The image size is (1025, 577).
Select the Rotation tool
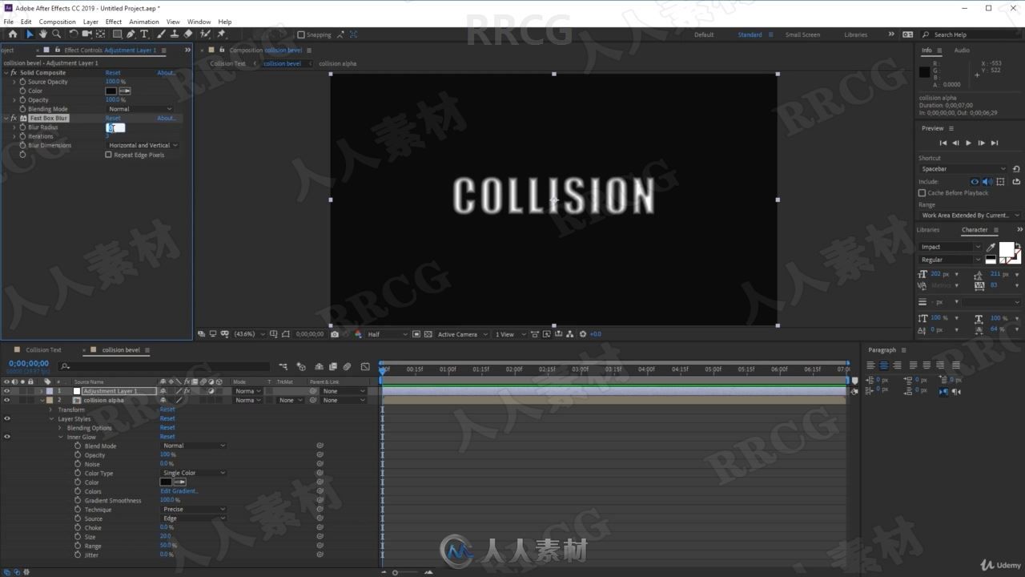74,34
